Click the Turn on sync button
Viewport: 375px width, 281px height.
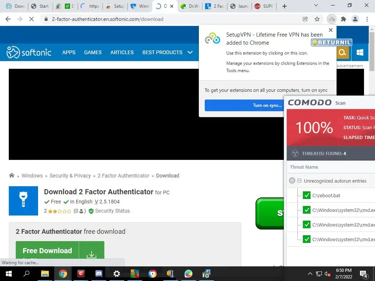[244, 105]
